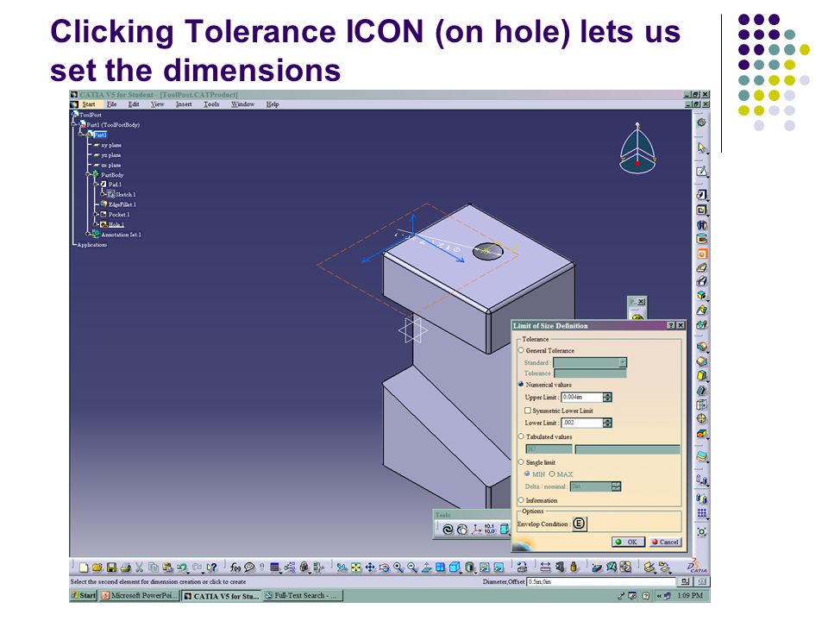This screenshot has height=621, width=828.
Task: Click the swirl icon in the Tools floating toolbar
Action: point(448,529)
